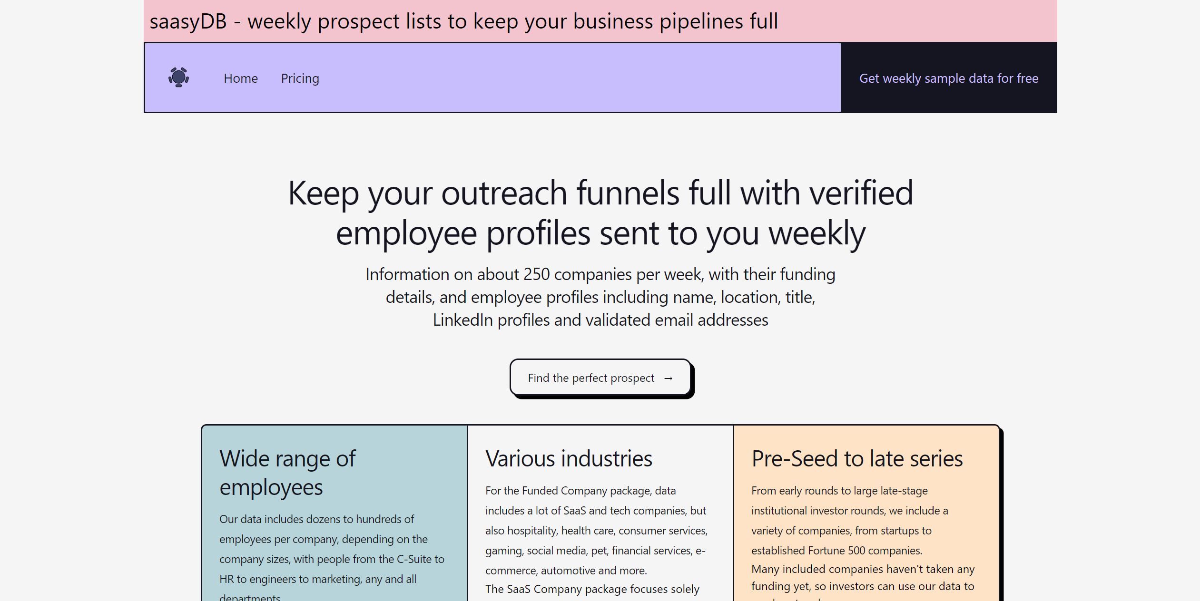Select the 'Wide range of employees' card heading
1200x601 pixels.
coord(287,473)
